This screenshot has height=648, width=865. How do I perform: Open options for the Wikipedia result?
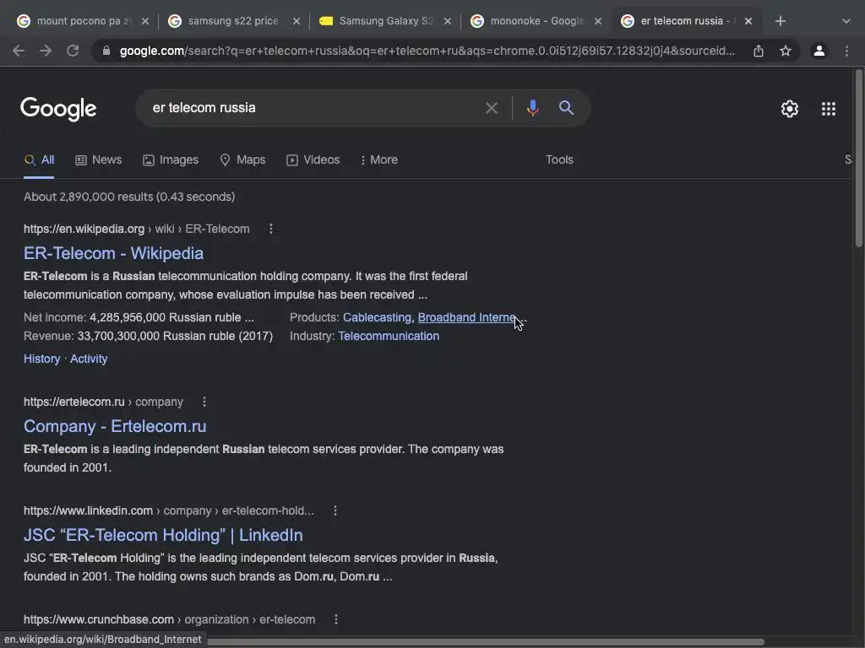coord(271,229)
